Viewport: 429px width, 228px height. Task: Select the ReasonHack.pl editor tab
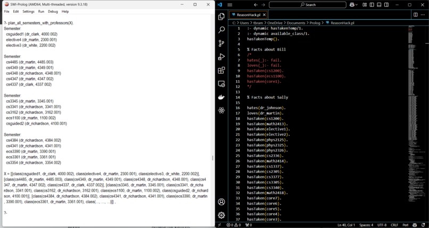tap(249, 15)
